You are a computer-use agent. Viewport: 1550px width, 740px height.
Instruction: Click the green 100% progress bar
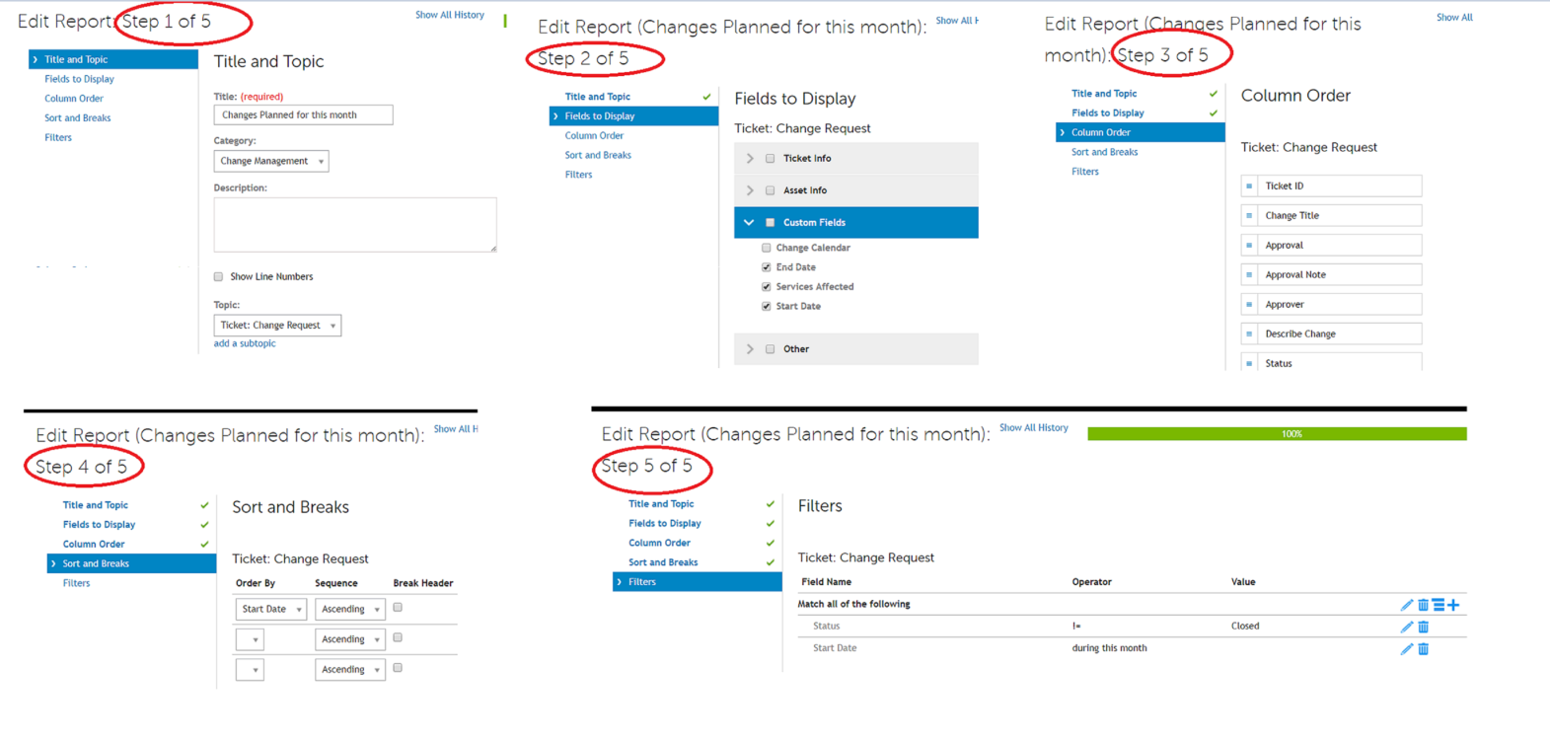[1277, 434]
